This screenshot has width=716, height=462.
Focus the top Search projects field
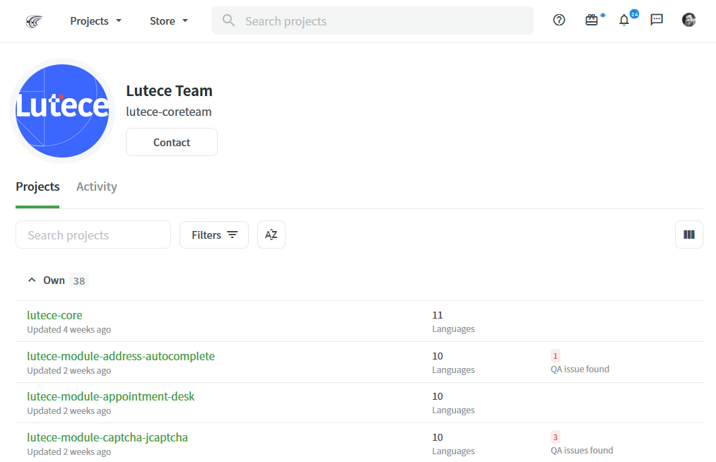coord(382,21)
